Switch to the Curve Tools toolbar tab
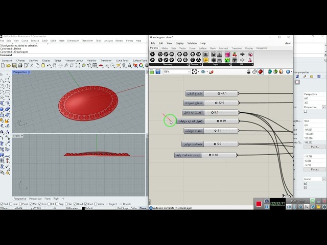327x245 pixels. (x=122, y=61)
